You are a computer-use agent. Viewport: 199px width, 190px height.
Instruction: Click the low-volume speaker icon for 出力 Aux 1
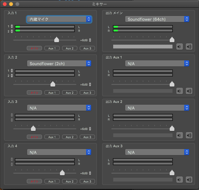[179, 91]
